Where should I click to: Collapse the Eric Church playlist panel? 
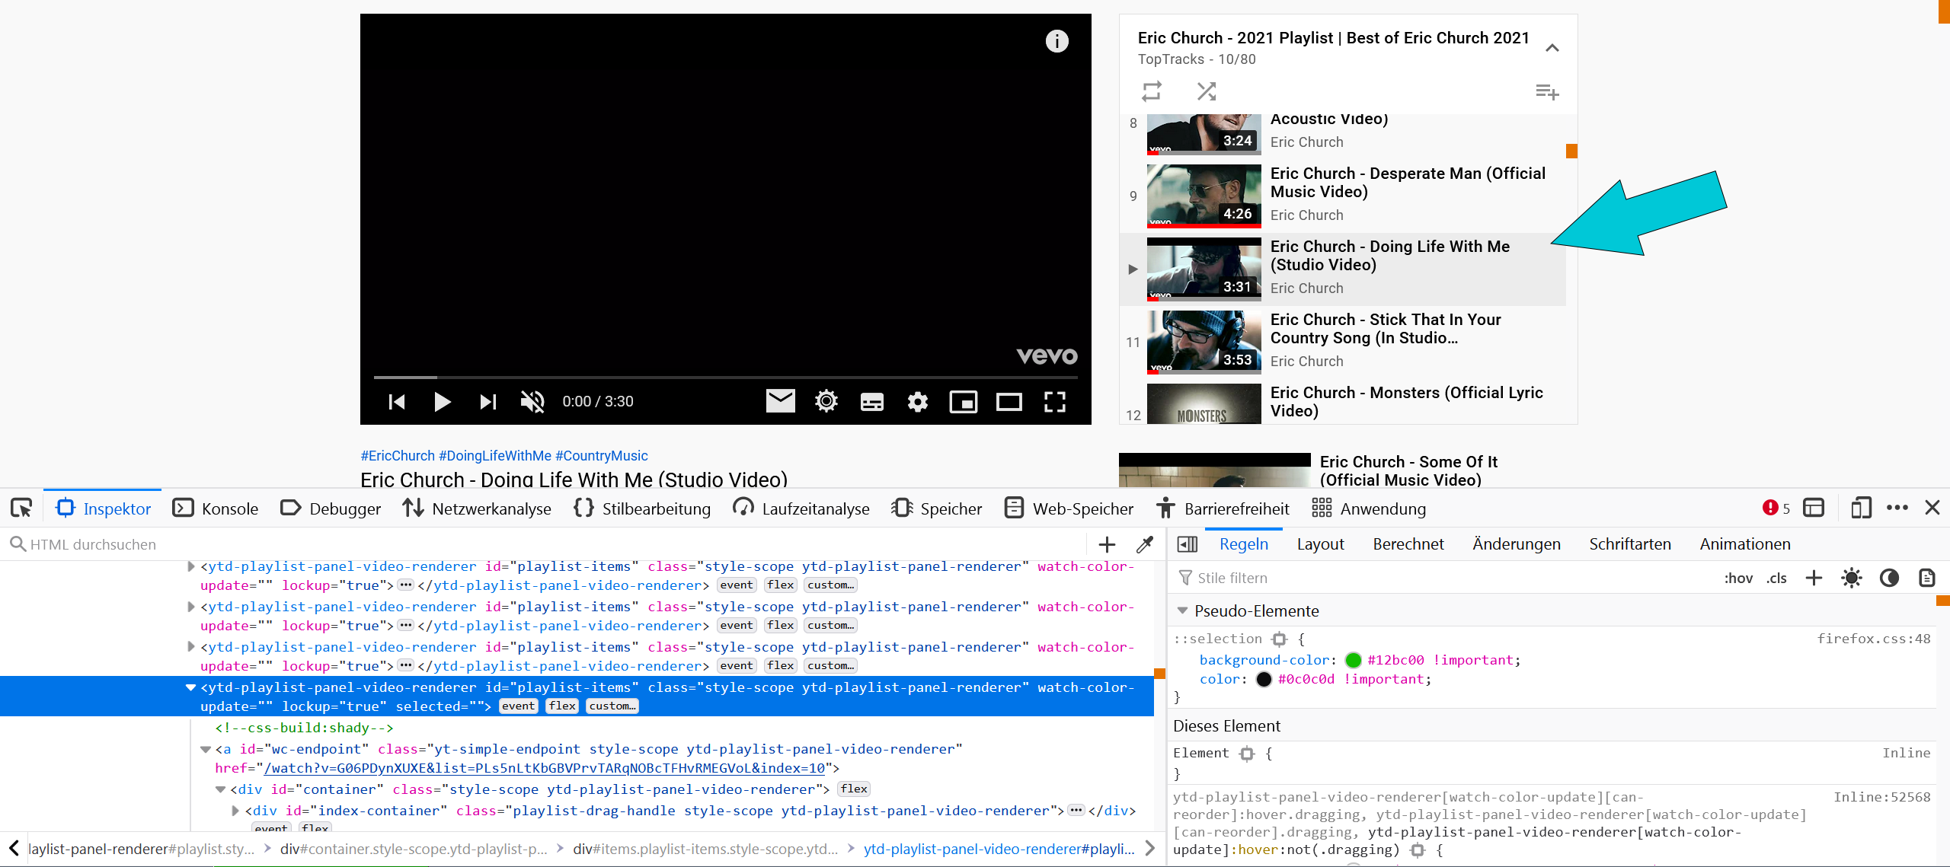(1552, 48)
